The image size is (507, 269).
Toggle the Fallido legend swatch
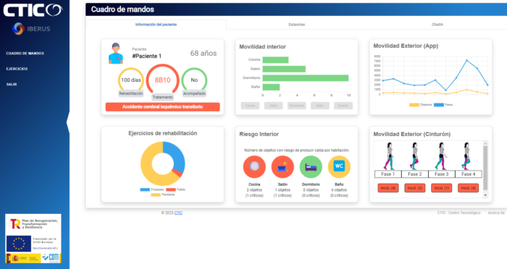pos(171,189)
